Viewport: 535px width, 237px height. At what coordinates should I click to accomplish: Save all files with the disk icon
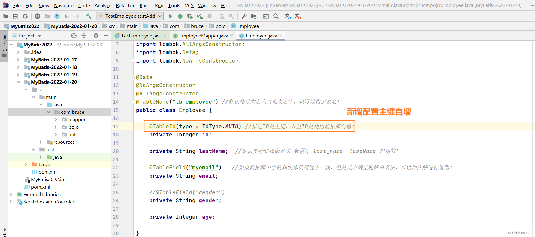point(15,16)
